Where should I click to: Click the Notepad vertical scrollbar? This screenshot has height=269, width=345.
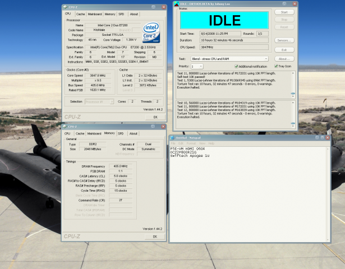click(x=328, y=194)
